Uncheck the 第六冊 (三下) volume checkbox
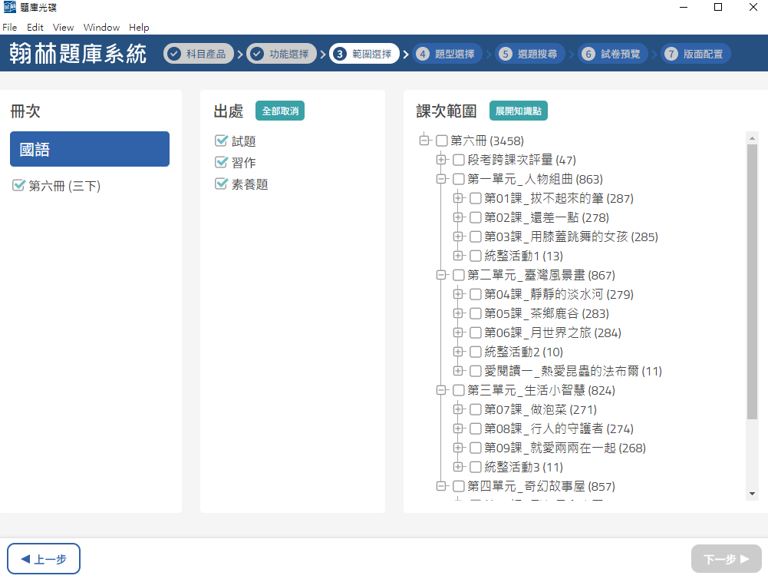The width and height of the screenshot is (768, 579). [19, 185]
